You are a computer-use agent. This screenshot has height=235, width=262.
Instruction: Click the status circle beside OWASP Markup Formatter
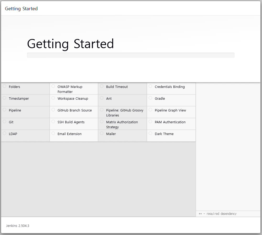pos(53,86)
